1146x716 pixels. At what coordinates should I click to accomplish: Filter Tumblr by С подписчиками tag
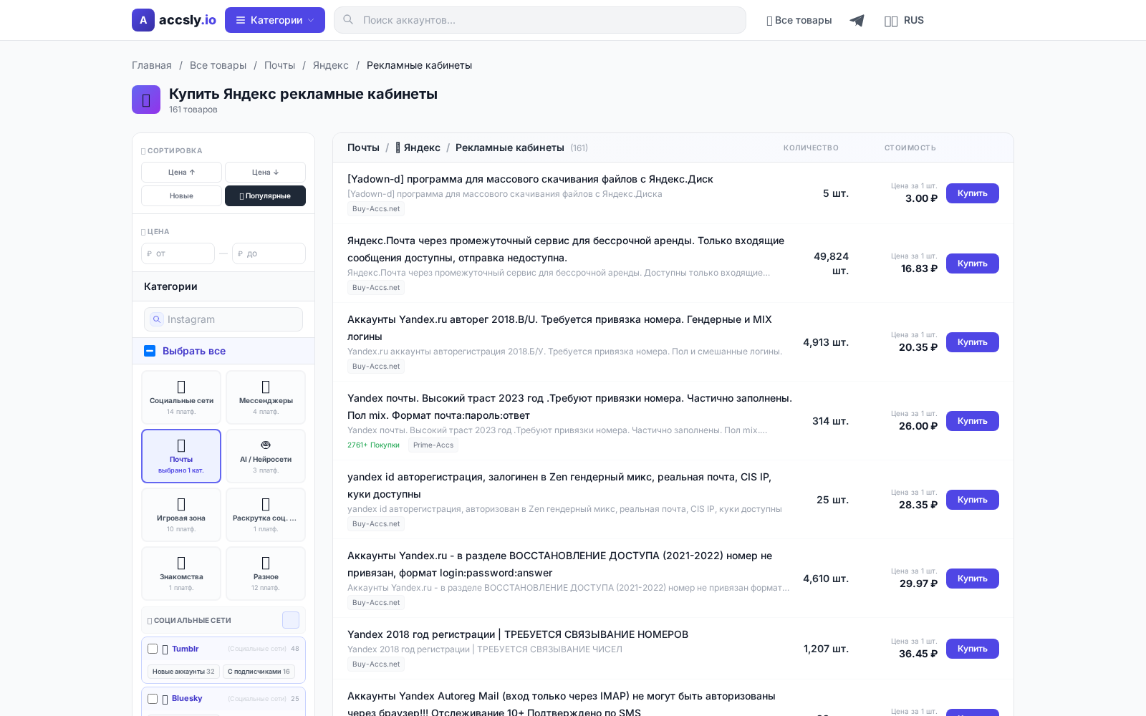click(259, 672)
